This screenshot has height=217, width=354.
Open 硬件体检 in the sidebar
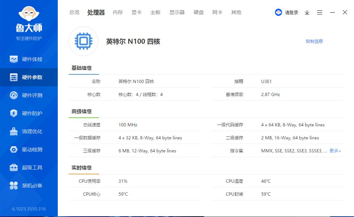click(29, 59)
